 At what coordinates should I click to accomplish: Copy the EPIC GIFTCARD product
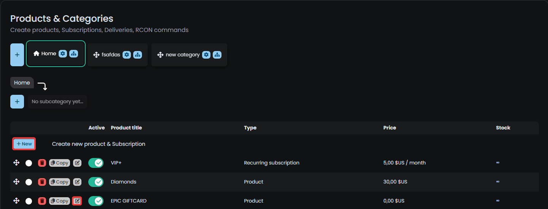point(60,201)
